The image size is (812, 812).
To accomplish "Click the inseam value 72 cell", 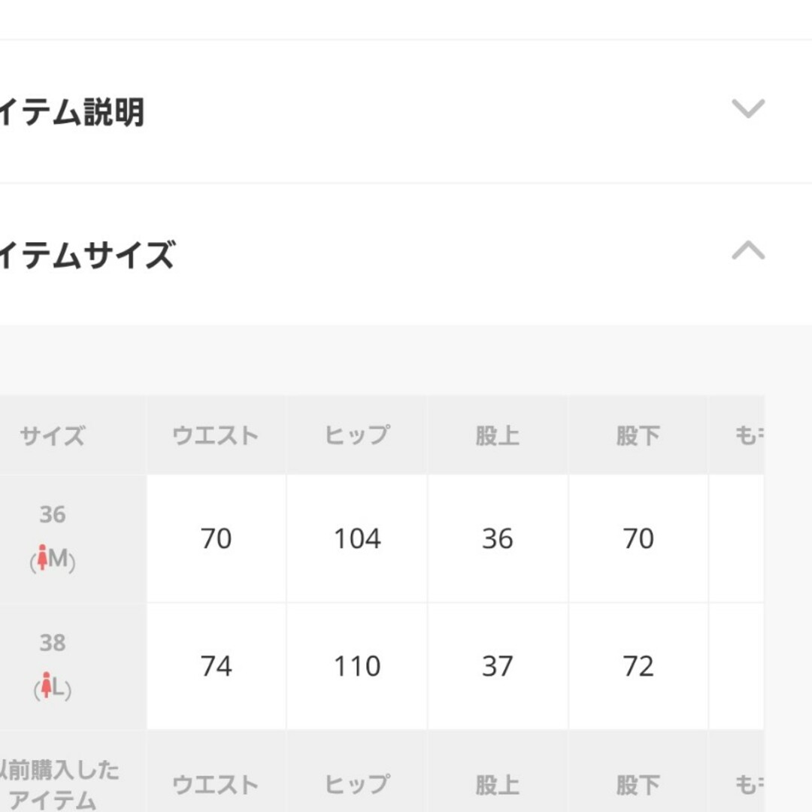I will click(638, 666).
